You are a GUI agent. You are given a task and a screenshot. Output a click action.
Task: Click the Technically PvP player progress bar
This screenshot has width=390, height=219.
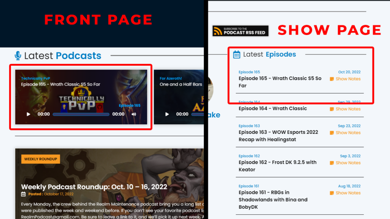click(x=81, y=114)
